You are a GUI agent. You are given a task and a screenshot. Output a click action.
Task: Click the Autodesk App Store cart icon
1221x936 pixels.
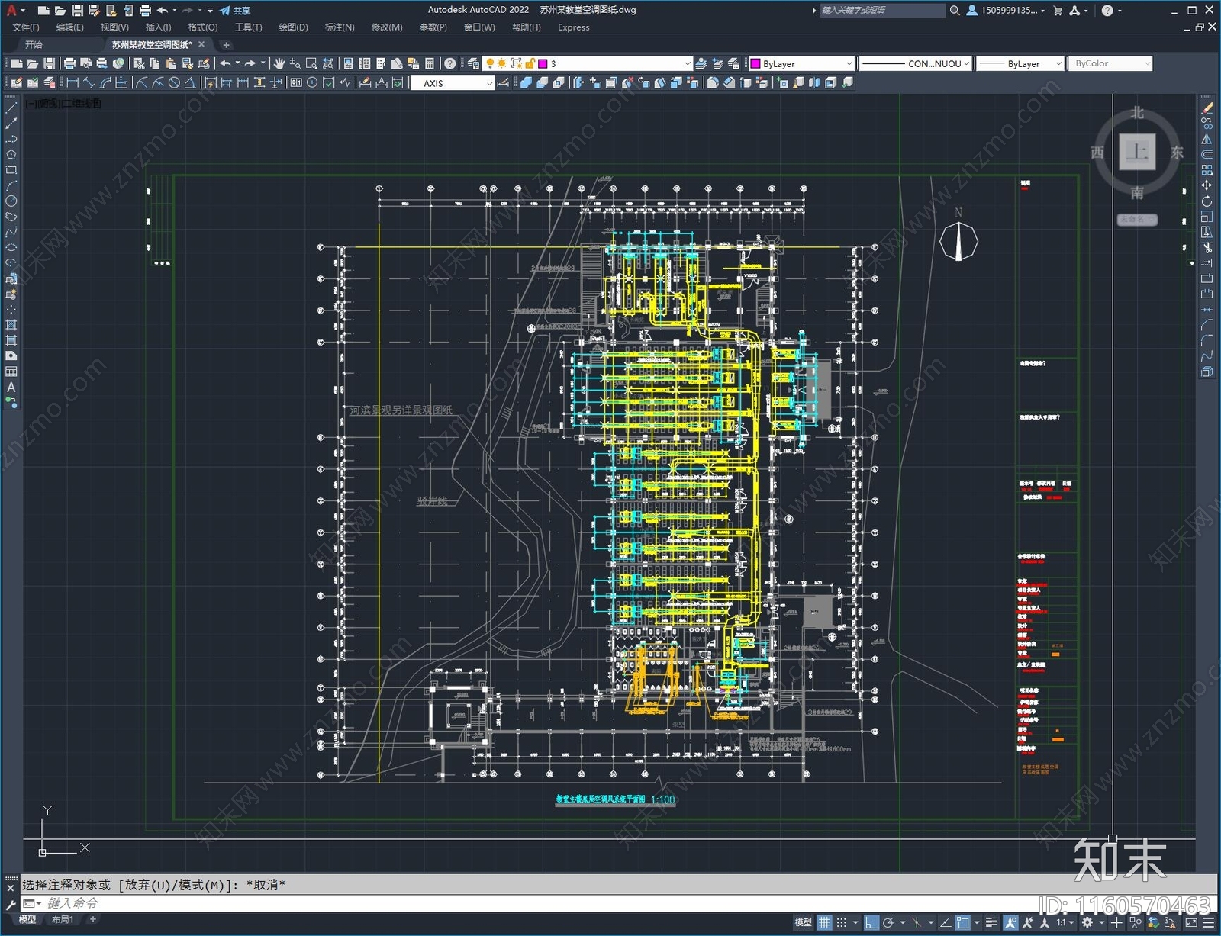pyautogui.click(x=1058, y=11)
